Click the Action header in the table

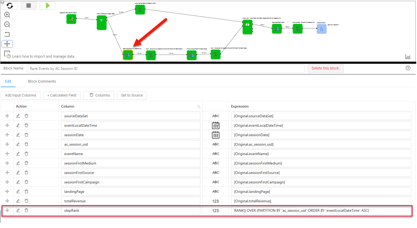pyautogui.click(x=21, y=106)
